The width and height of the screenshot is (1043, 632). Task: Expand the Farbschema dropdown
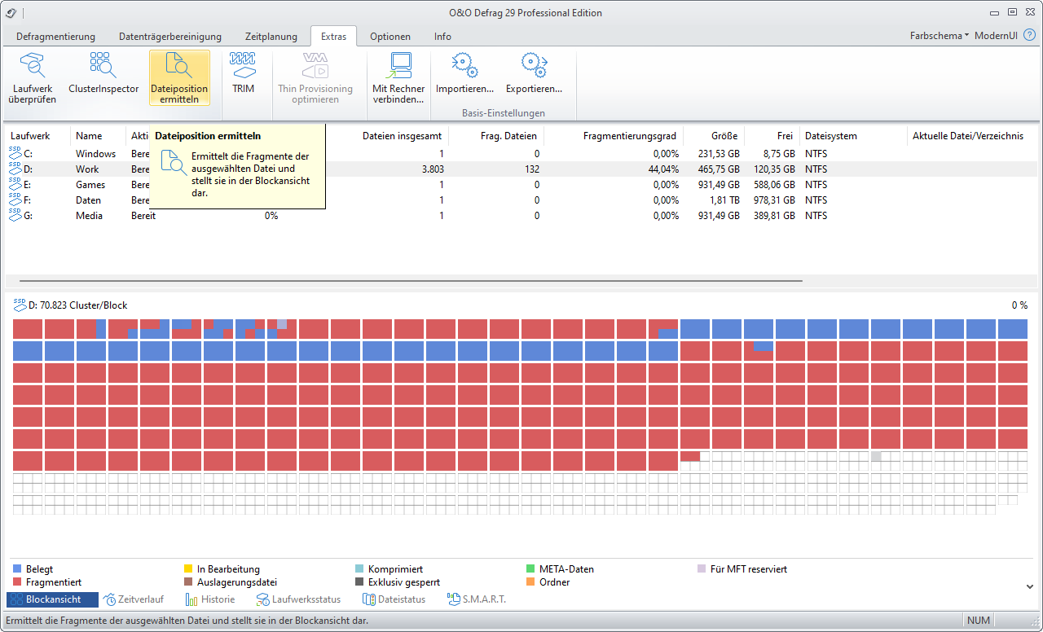point(939,36)
